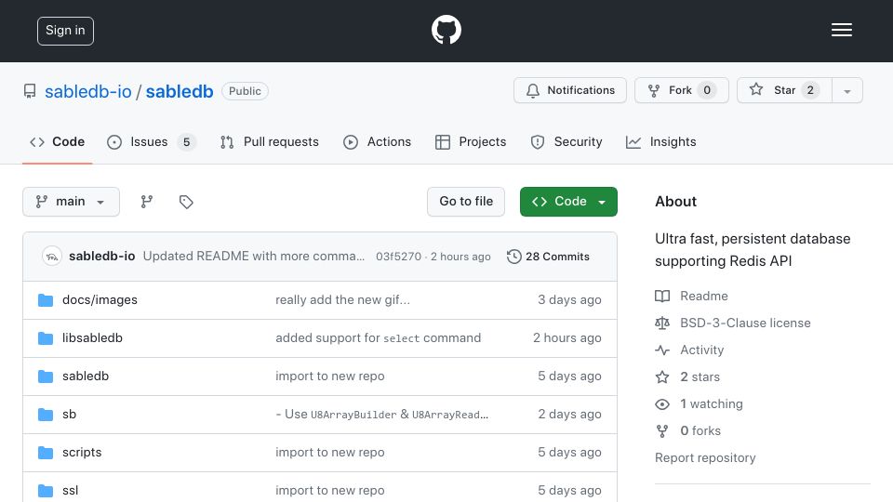Open the sabledb folder name

point(86,376)
